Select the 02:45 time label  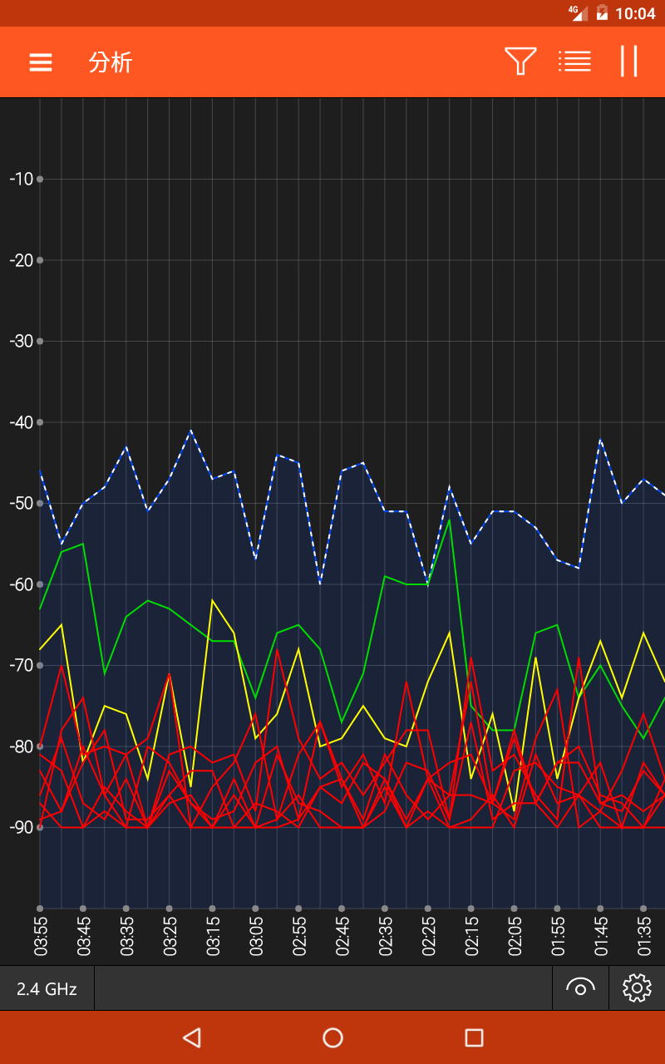pyautogui.click(x=342, y=936)
